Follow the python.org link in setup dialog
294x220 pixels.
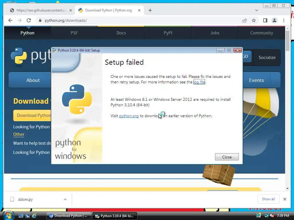(x=129, y=116)
